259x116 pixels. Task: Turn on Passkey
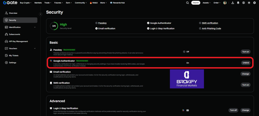tap(245, 52)
